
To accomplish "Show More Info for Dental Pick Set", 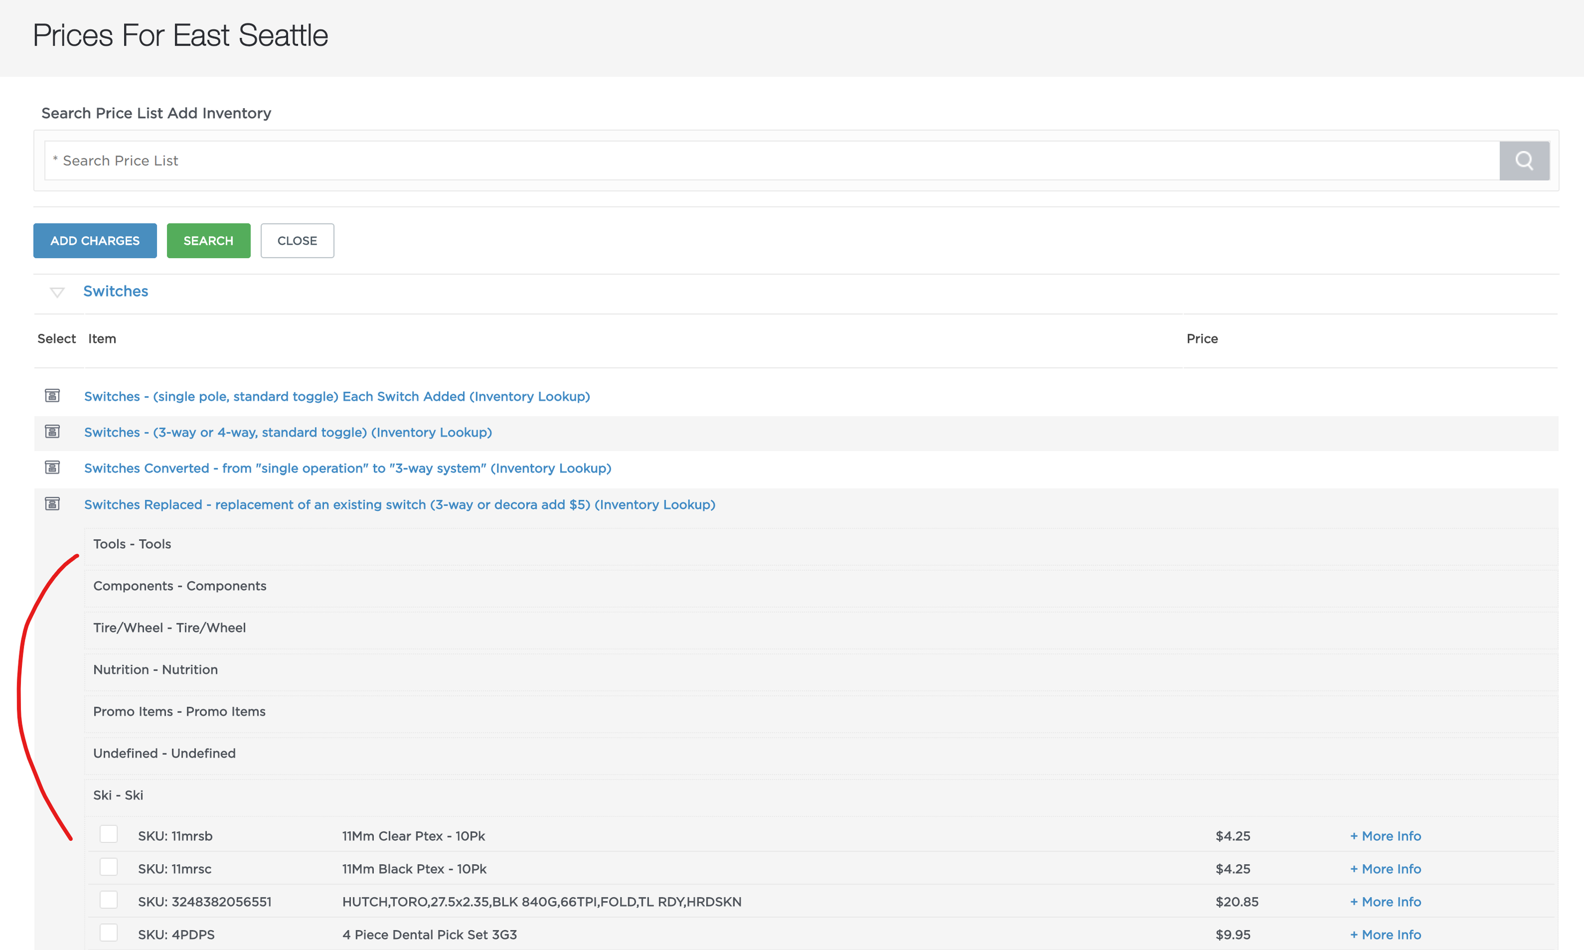I will [1386, 934].
